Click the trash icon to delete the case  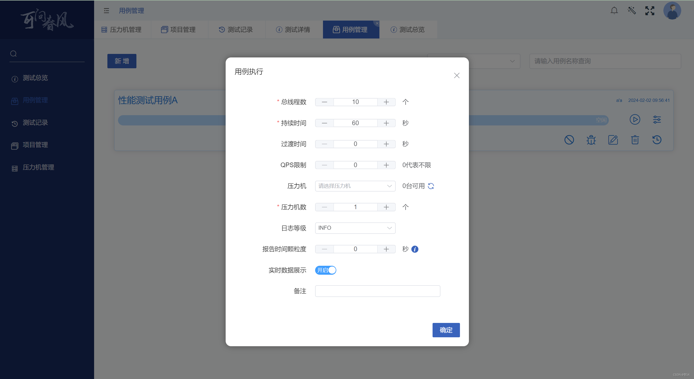(635, 140)
